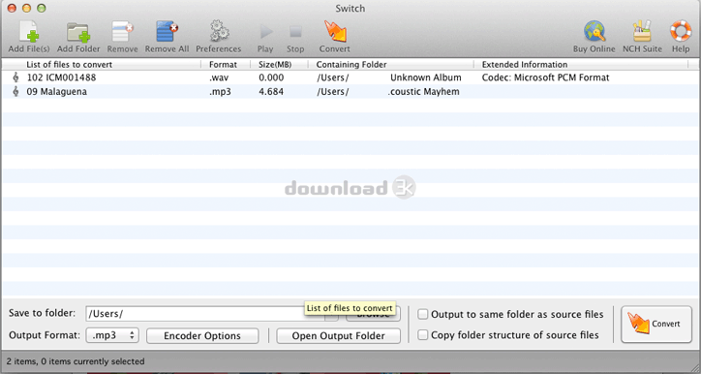This screenshot has height=374, width=701.
Task: Sort by List of files to convert column
Action: coord(70,64)
